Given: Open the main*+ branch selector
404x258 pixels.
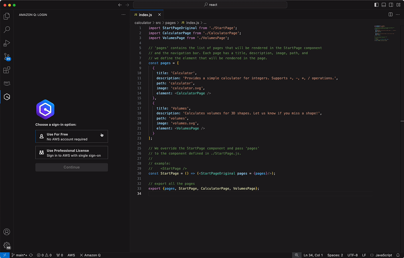Looking at the screenshot, I should (20, 255).
